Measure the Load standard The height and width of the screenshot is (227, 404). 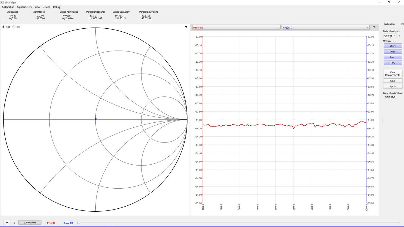(393, 57)
